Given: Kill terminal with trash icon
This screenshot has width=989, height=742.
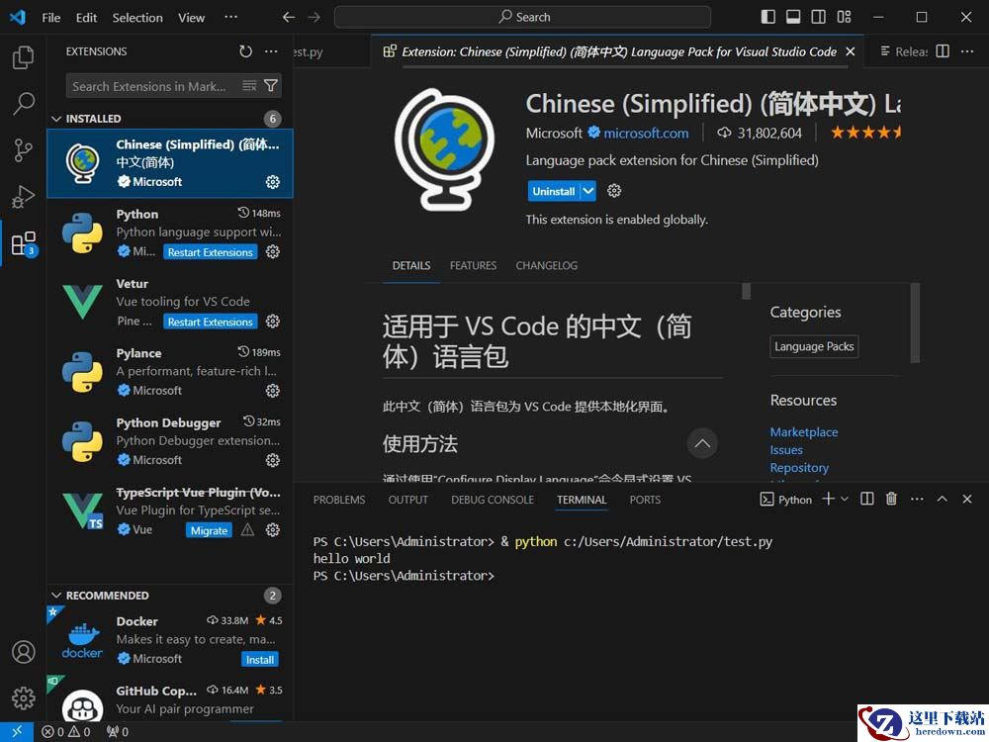Looking at the screenshot, I should [891, 499].
